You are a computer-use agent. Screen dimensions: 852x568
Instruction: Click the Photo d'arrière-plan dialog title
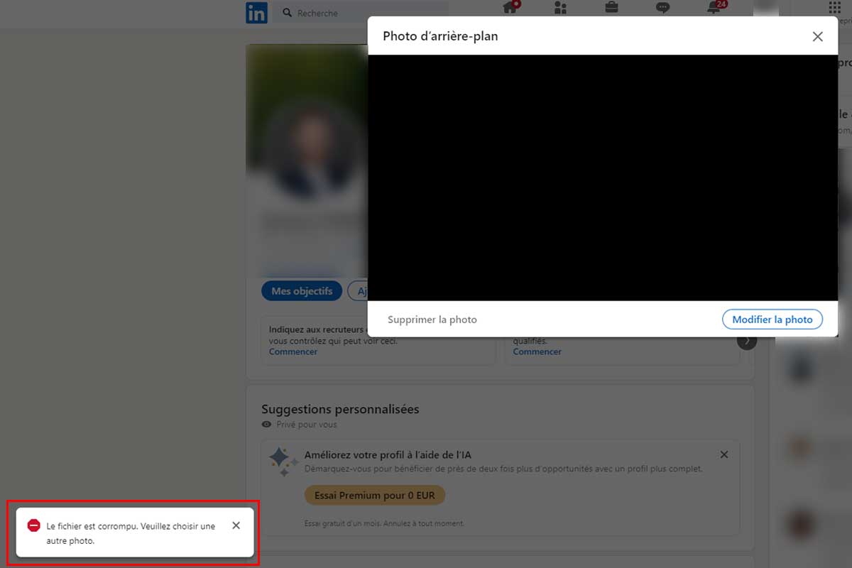[x=440, y=36]
